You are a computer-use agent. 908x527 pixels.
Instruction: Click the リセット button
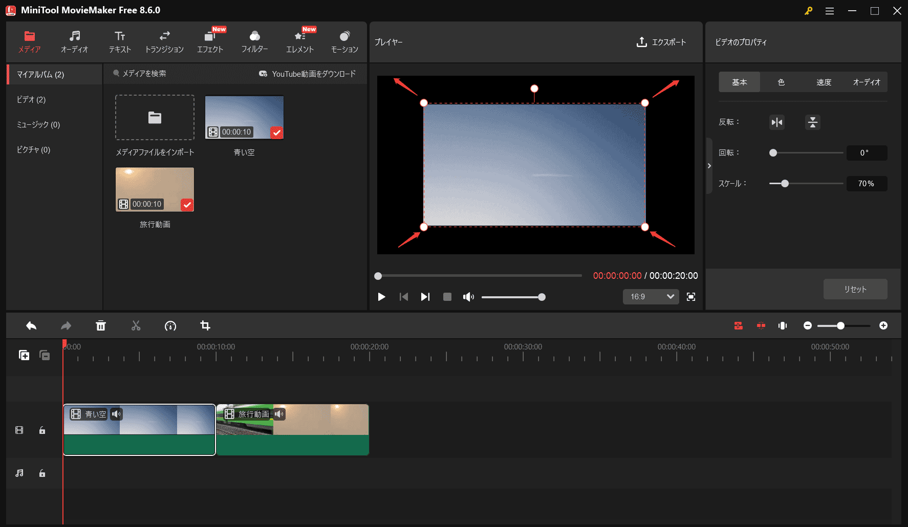pos(855,289)
